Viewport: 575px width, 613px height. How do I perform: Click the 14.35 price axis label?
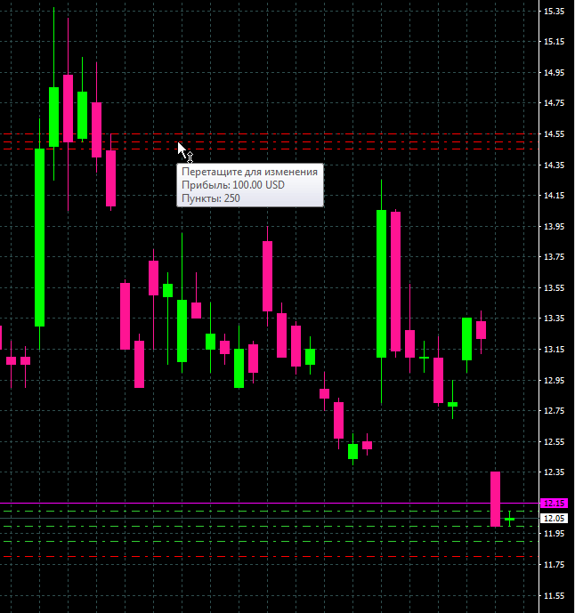point(554,165)
